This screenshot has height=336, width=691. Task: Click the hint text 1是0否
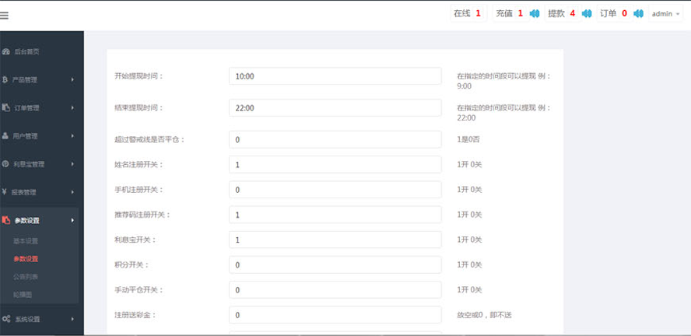pyautogui.click(x=468, y=139)
